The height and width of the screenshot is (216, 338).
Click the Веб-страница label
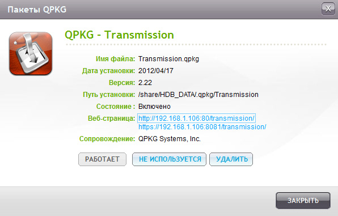(111, 118)
